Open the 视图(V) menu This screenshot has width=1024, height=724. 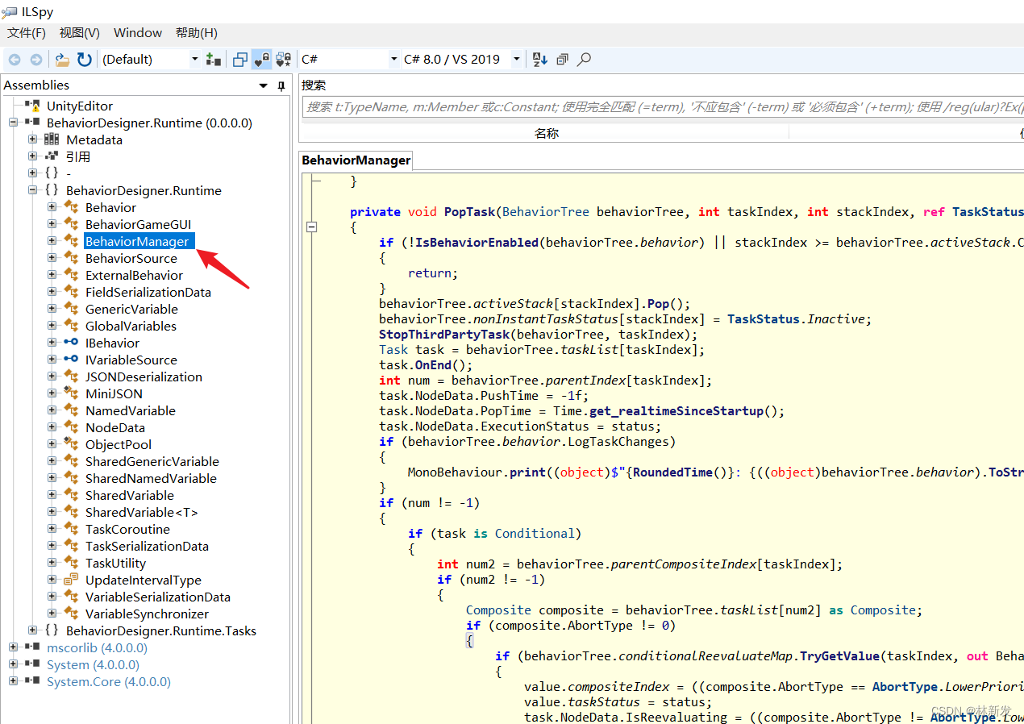pos(79,33)
